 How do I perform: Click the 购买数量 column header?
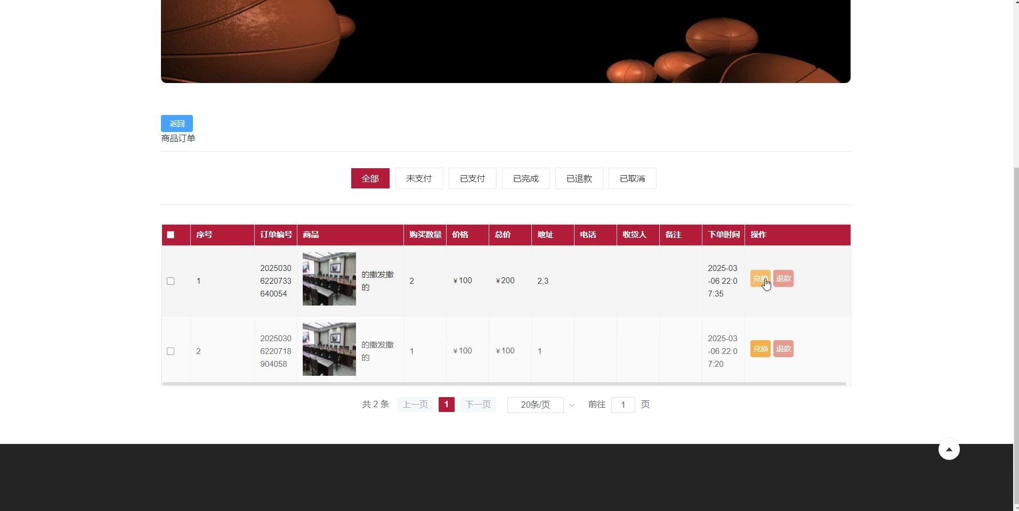tap(425, 235)
